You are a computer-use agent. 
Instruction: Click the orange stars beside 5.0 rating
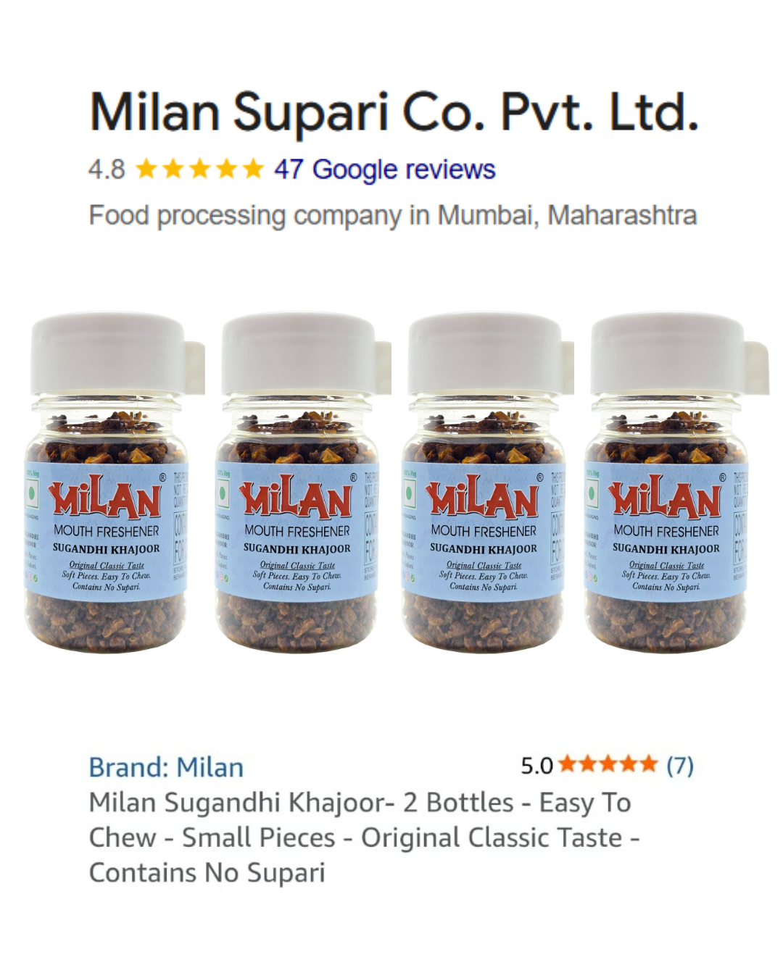tap(608, 764)
